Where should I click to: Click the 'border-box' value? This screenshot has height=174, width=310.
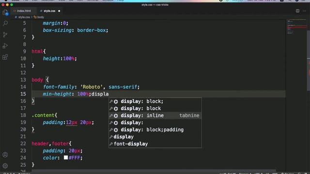point(92,30)
